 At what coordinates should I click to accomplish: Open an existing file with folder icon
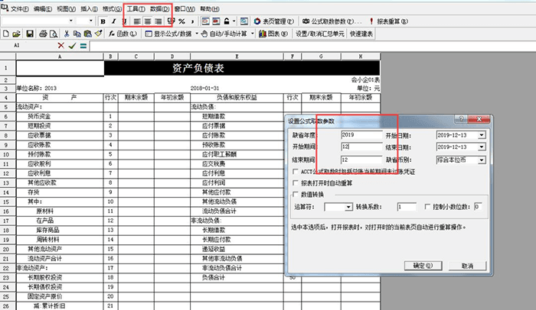point(16,34)
